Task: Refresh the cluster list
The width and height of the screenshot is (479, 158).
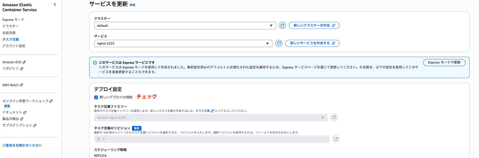Action: tap(282, 26)
